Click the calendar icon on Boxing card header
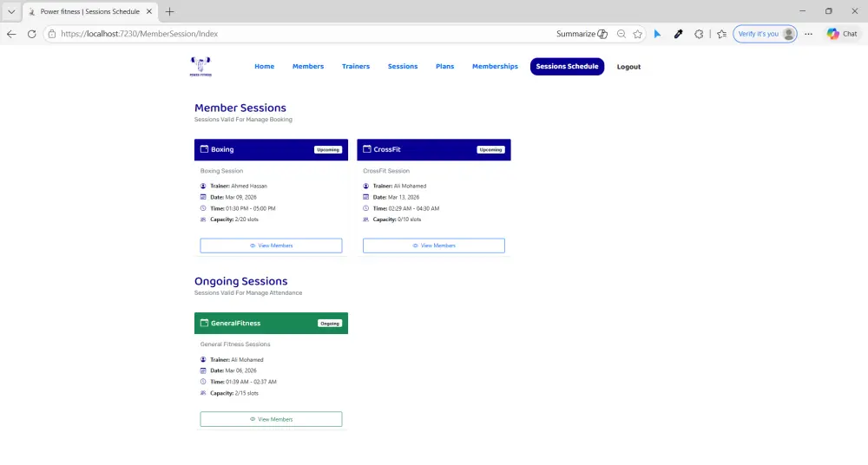This screenshot has height=465, width=868. [204, 149]
